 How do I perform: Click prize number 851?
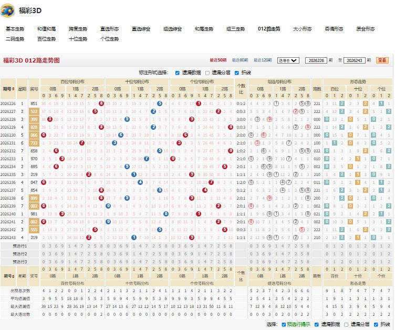(x=34, y=104)
